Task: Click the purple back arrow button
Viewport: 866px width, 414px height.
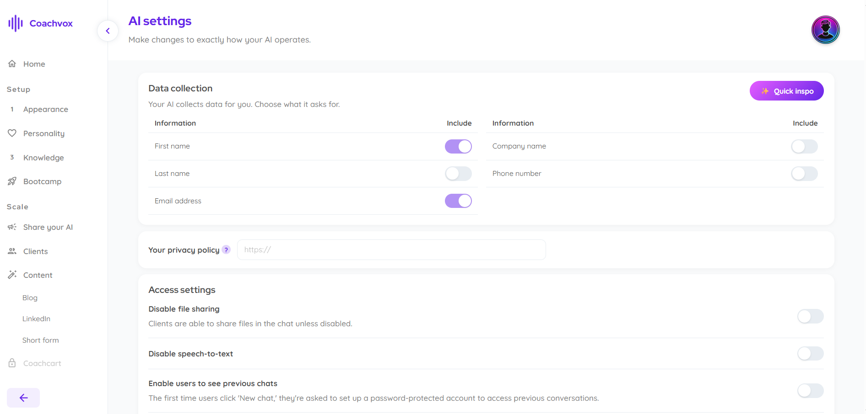Action: click(23, 398)
